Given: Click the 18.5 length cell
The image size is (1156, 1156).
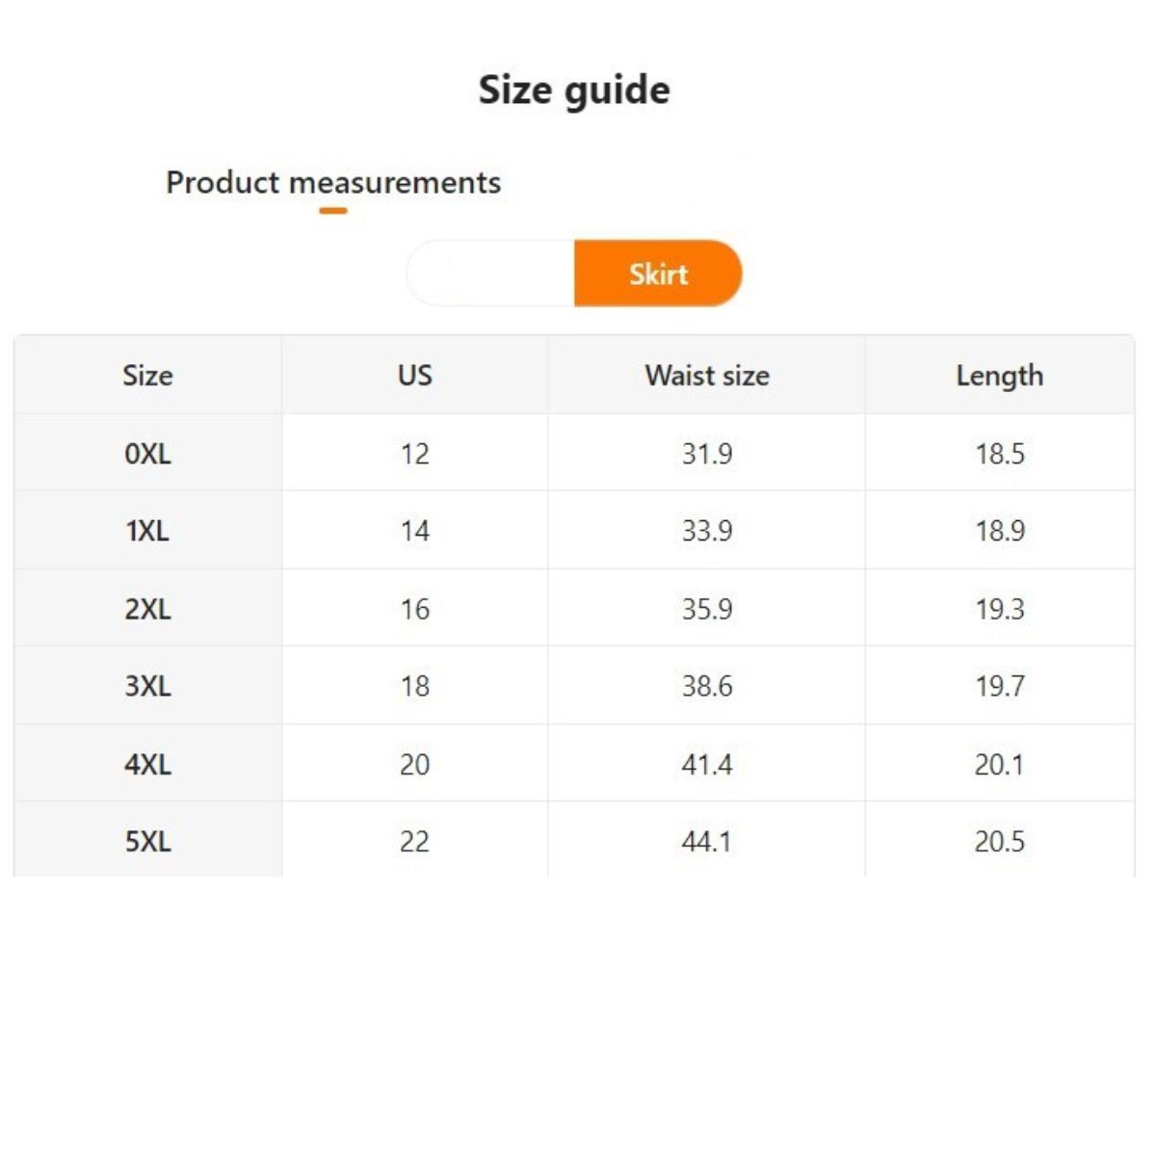Looking at the screenshot, I should click(x=999, y=454).
